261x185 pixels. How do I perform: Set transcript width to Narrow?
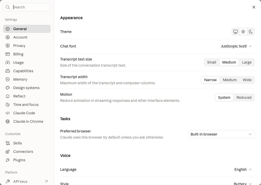[x=210, y=80]
